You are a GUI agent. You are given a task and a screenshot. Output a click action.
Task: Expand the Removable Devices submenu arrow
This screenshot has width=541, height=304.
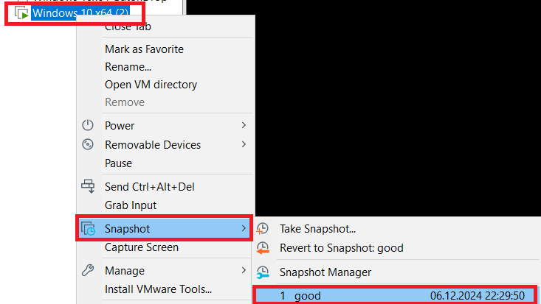point(244,144)
